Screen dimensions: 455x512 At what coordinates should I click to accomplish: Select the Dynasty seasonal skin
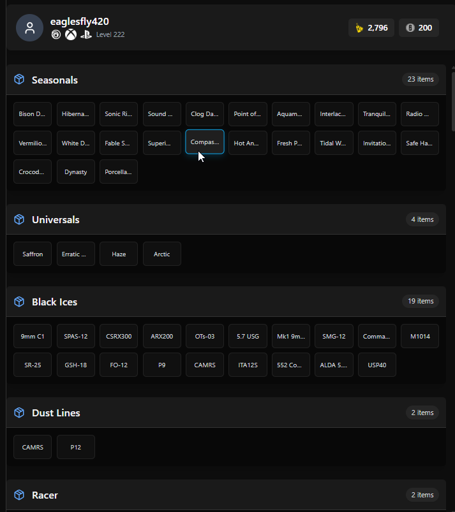(x=76, y=172)
